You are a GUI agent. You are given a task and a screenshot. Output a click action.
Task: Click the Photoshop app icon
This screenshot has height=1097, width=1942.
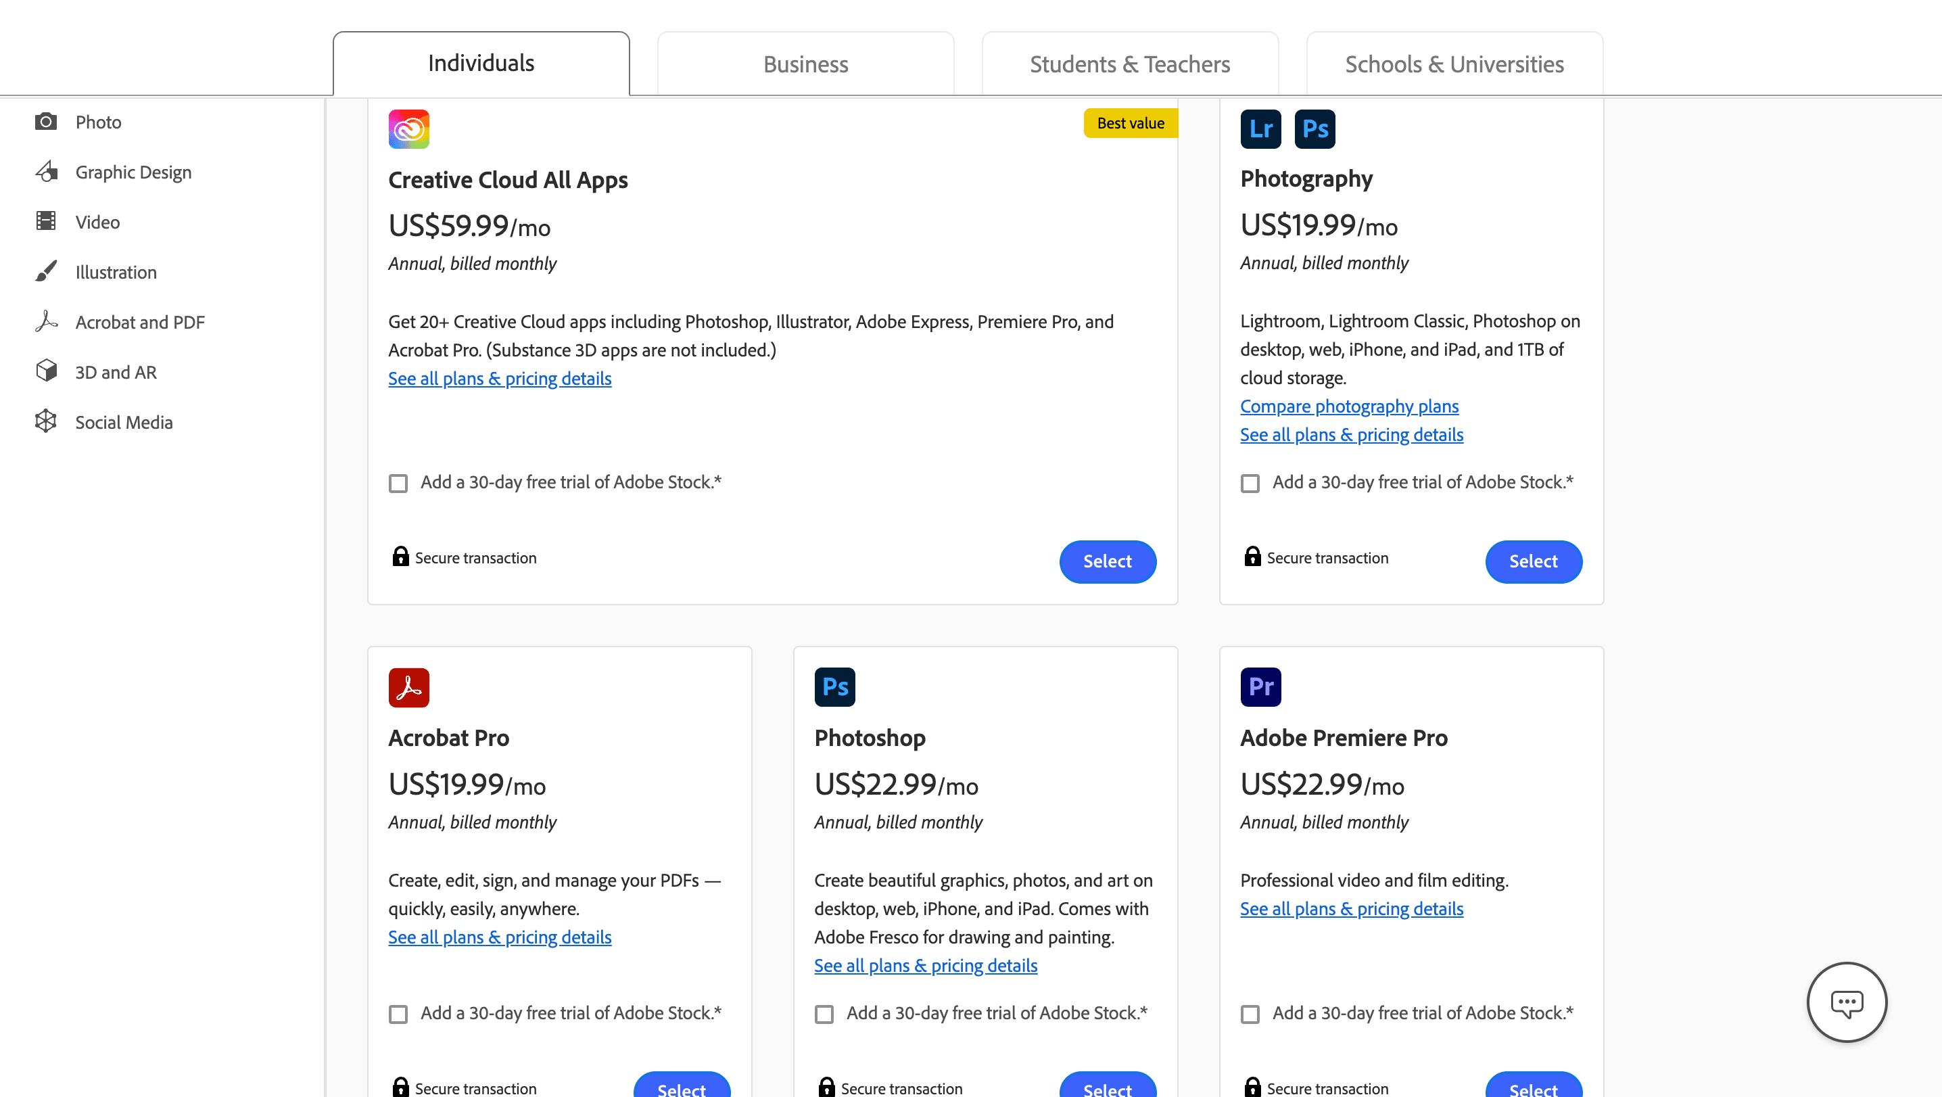tap(834, 687)
